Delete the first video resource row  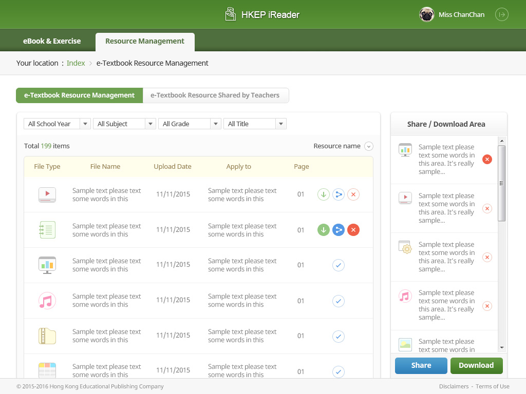(353, 194)
